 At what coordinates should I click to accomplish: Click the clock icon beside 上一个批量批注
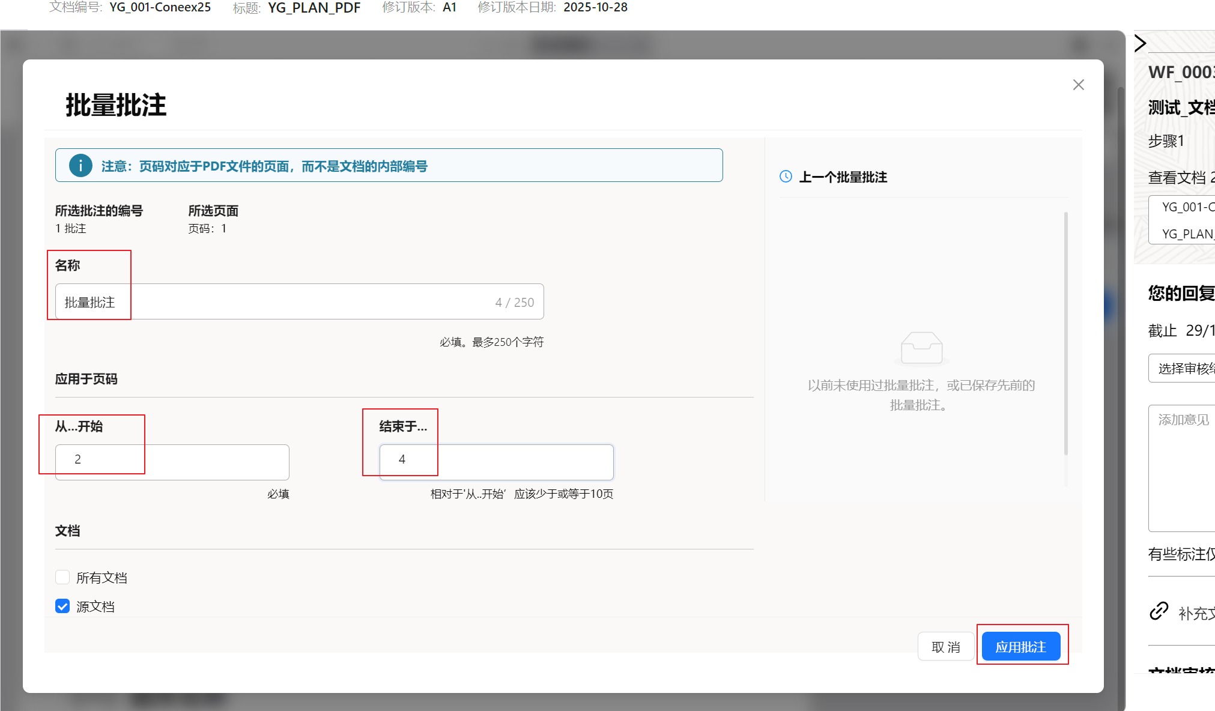click(786, 177)
